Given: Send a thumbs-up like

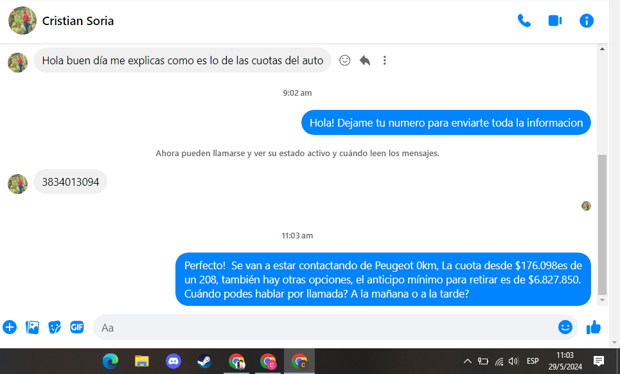Looking at the screenshot, I should 594,327.
